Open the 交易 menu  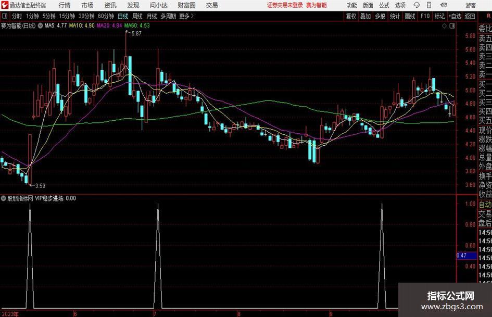click(212, 5)
